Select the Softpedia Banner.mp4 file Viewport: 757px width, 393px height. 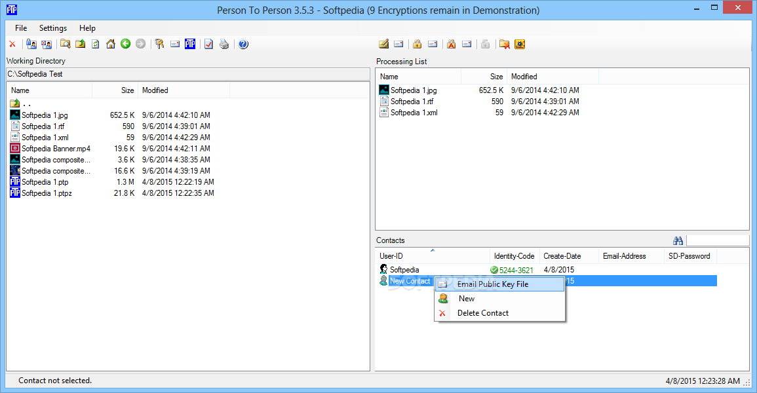click(56, 148)
